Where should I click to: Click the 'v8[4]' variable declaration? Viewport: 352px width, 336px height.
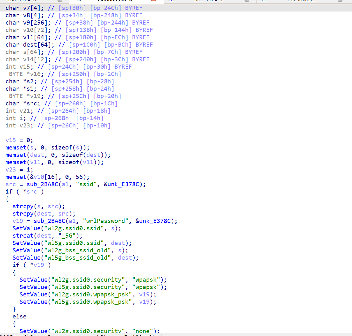tap(74, 15)
